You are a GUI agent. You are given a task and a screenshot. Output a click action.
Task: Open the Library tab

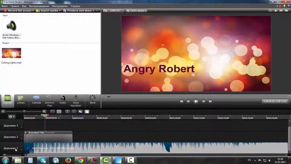click(21, 100)
